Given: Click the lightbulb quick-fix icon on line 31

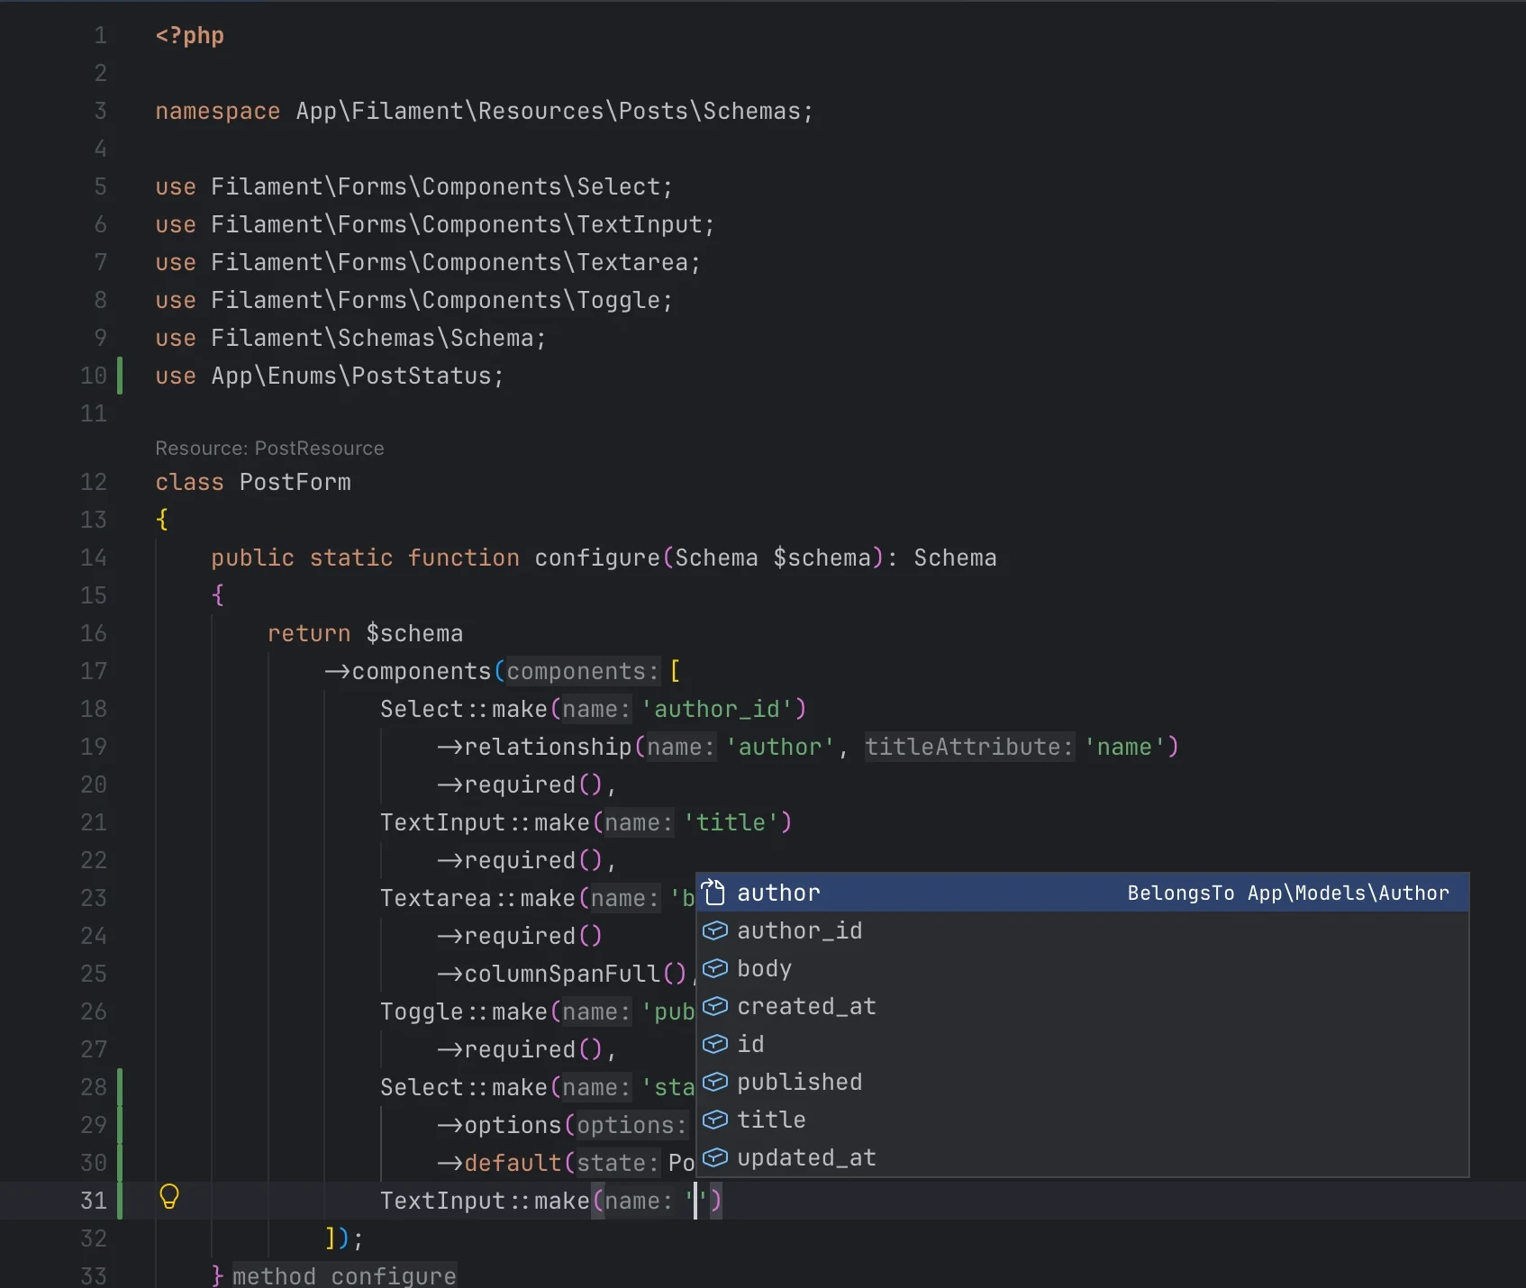Looking at the screenshot, I should pyautogui.click(x=169, y=1197).
